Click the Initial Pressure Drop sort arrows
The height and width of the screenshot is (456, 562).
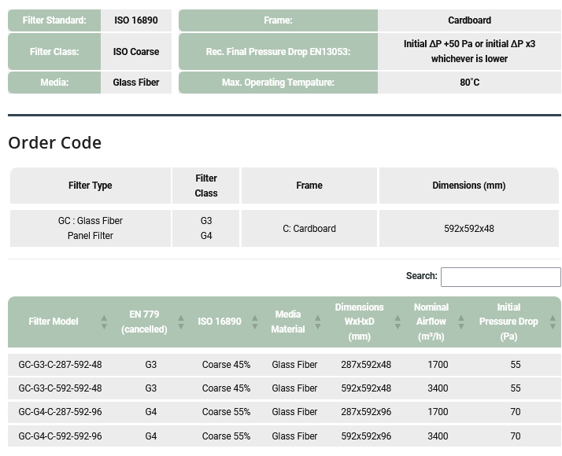point(553,322)
